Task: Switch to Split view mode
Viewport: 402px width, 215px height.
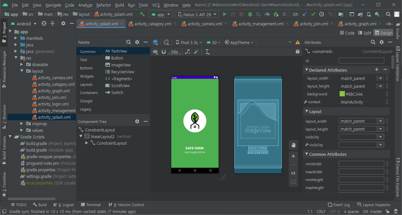Action: [x=364, y=33]
